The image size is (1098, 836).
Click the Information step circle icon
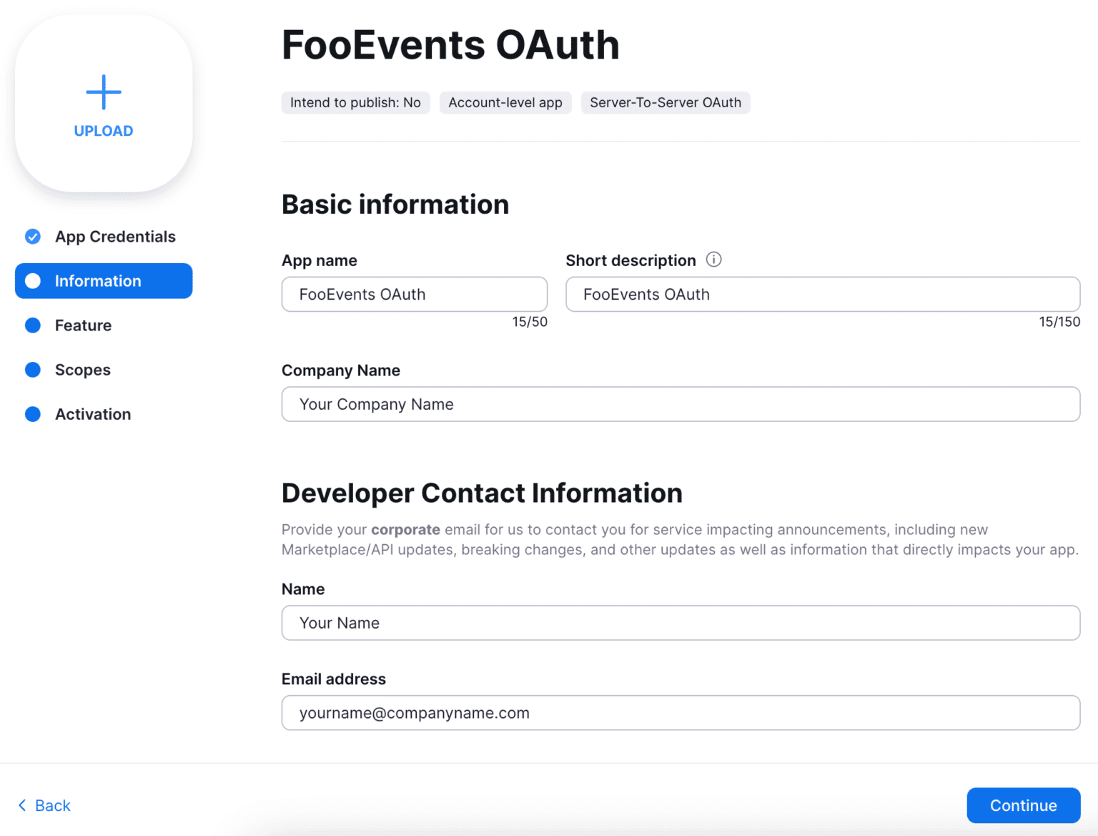click(32, 281)
